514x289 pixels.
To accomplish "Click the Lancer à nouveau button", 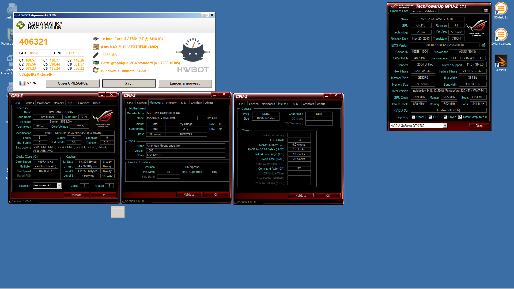I will [x=185, y=83].
